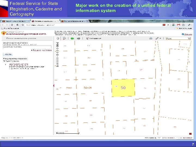Click the portal coat of arms logo
Image resolution: width=196 pixels, height=147 pixels.
[4, 33]
